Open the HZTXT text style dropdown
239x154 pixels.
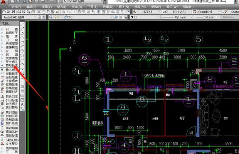(x=159, y=12)
